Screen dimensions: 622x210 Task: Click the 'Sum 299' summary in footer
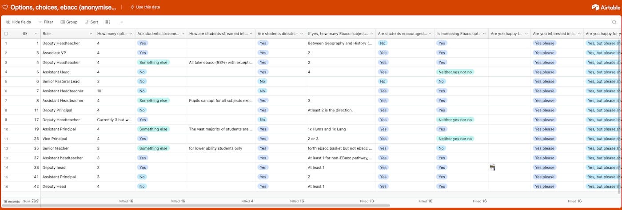tap(30, 201)
